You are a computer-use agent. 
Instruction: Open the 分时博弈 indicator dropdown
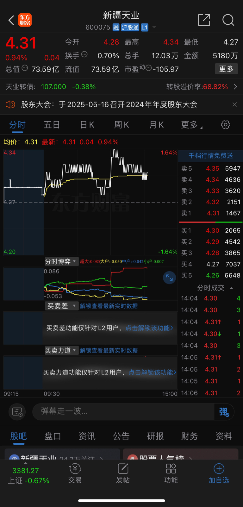click(61, 261)
